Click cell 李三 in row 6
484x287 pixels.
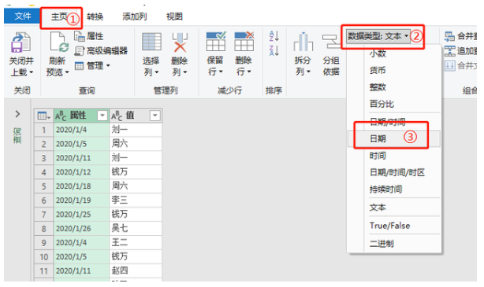click(136, 201)
